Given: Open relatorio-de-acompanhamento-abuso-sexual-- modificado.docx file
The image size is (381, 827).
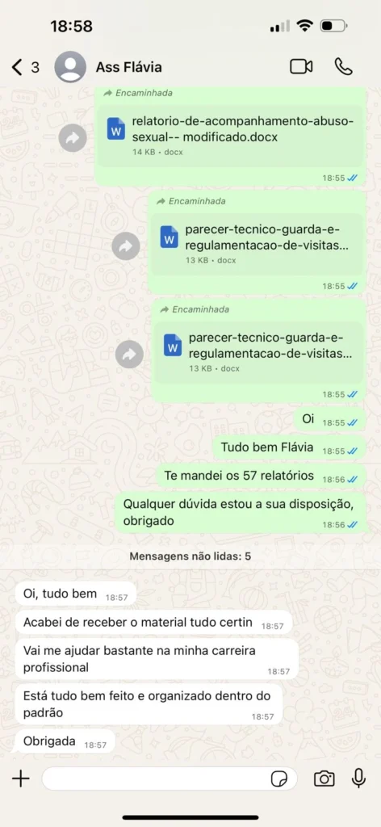Looking at the screenshot, I should [x=230, y=136].
